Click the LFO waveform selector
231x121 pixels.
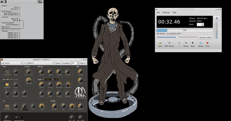[x=7, y=106]
